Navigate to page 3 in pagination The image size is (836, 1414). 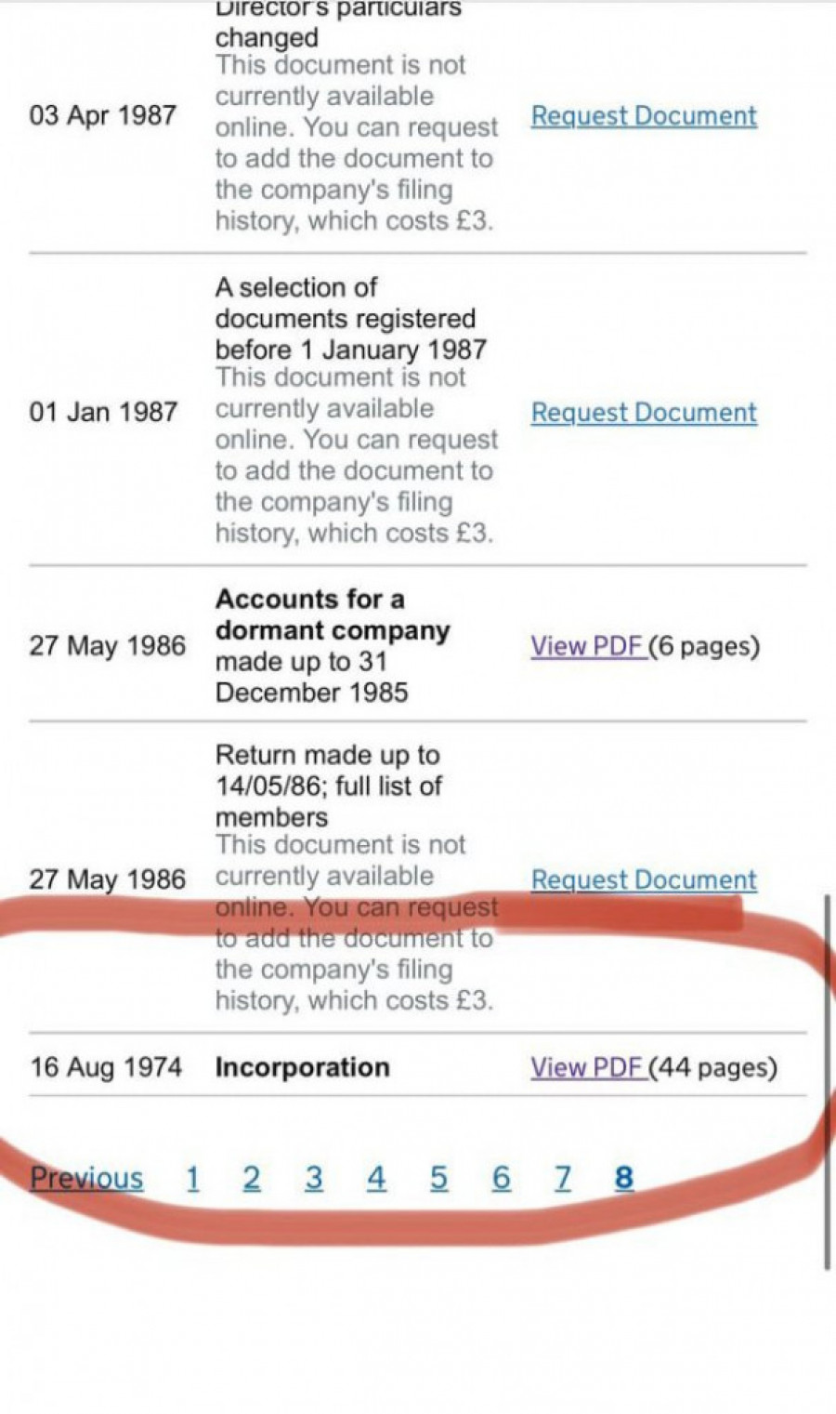point(314,1178)
